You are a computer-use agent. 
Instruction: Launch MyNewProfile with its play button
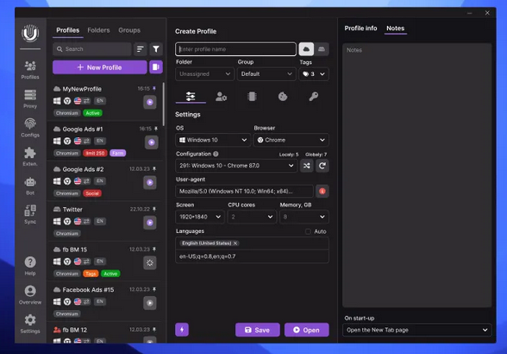[x=150, y=103]
